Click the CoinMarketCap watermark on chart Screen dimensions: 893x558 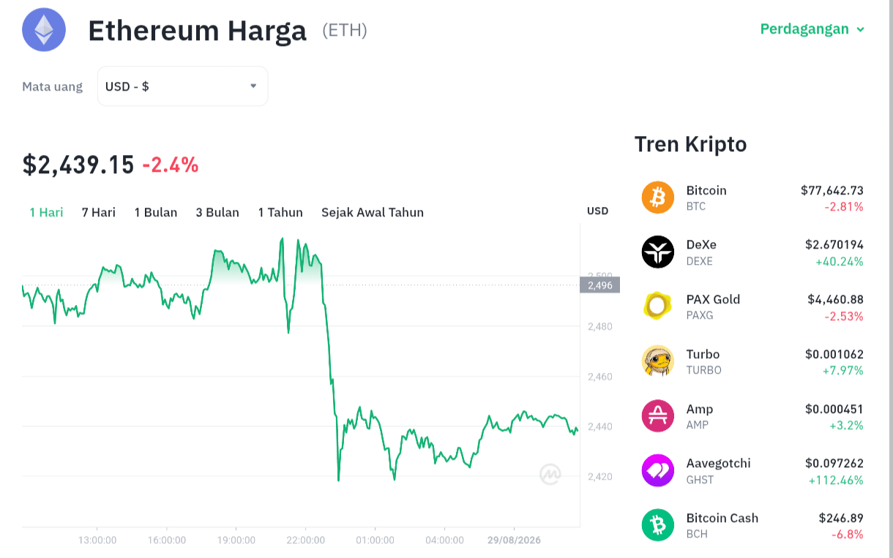(550, 475)
